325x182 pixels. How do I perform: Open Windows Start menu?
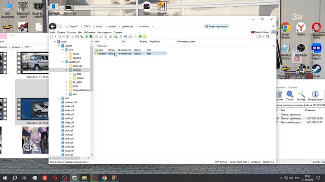pos(5,177)
